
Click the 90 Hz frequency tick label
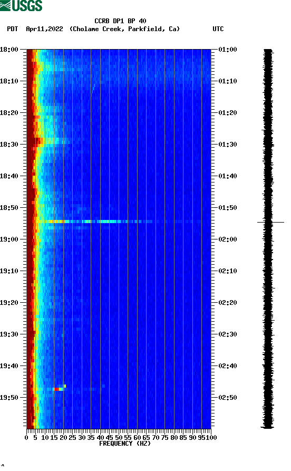tap(192, 438)
